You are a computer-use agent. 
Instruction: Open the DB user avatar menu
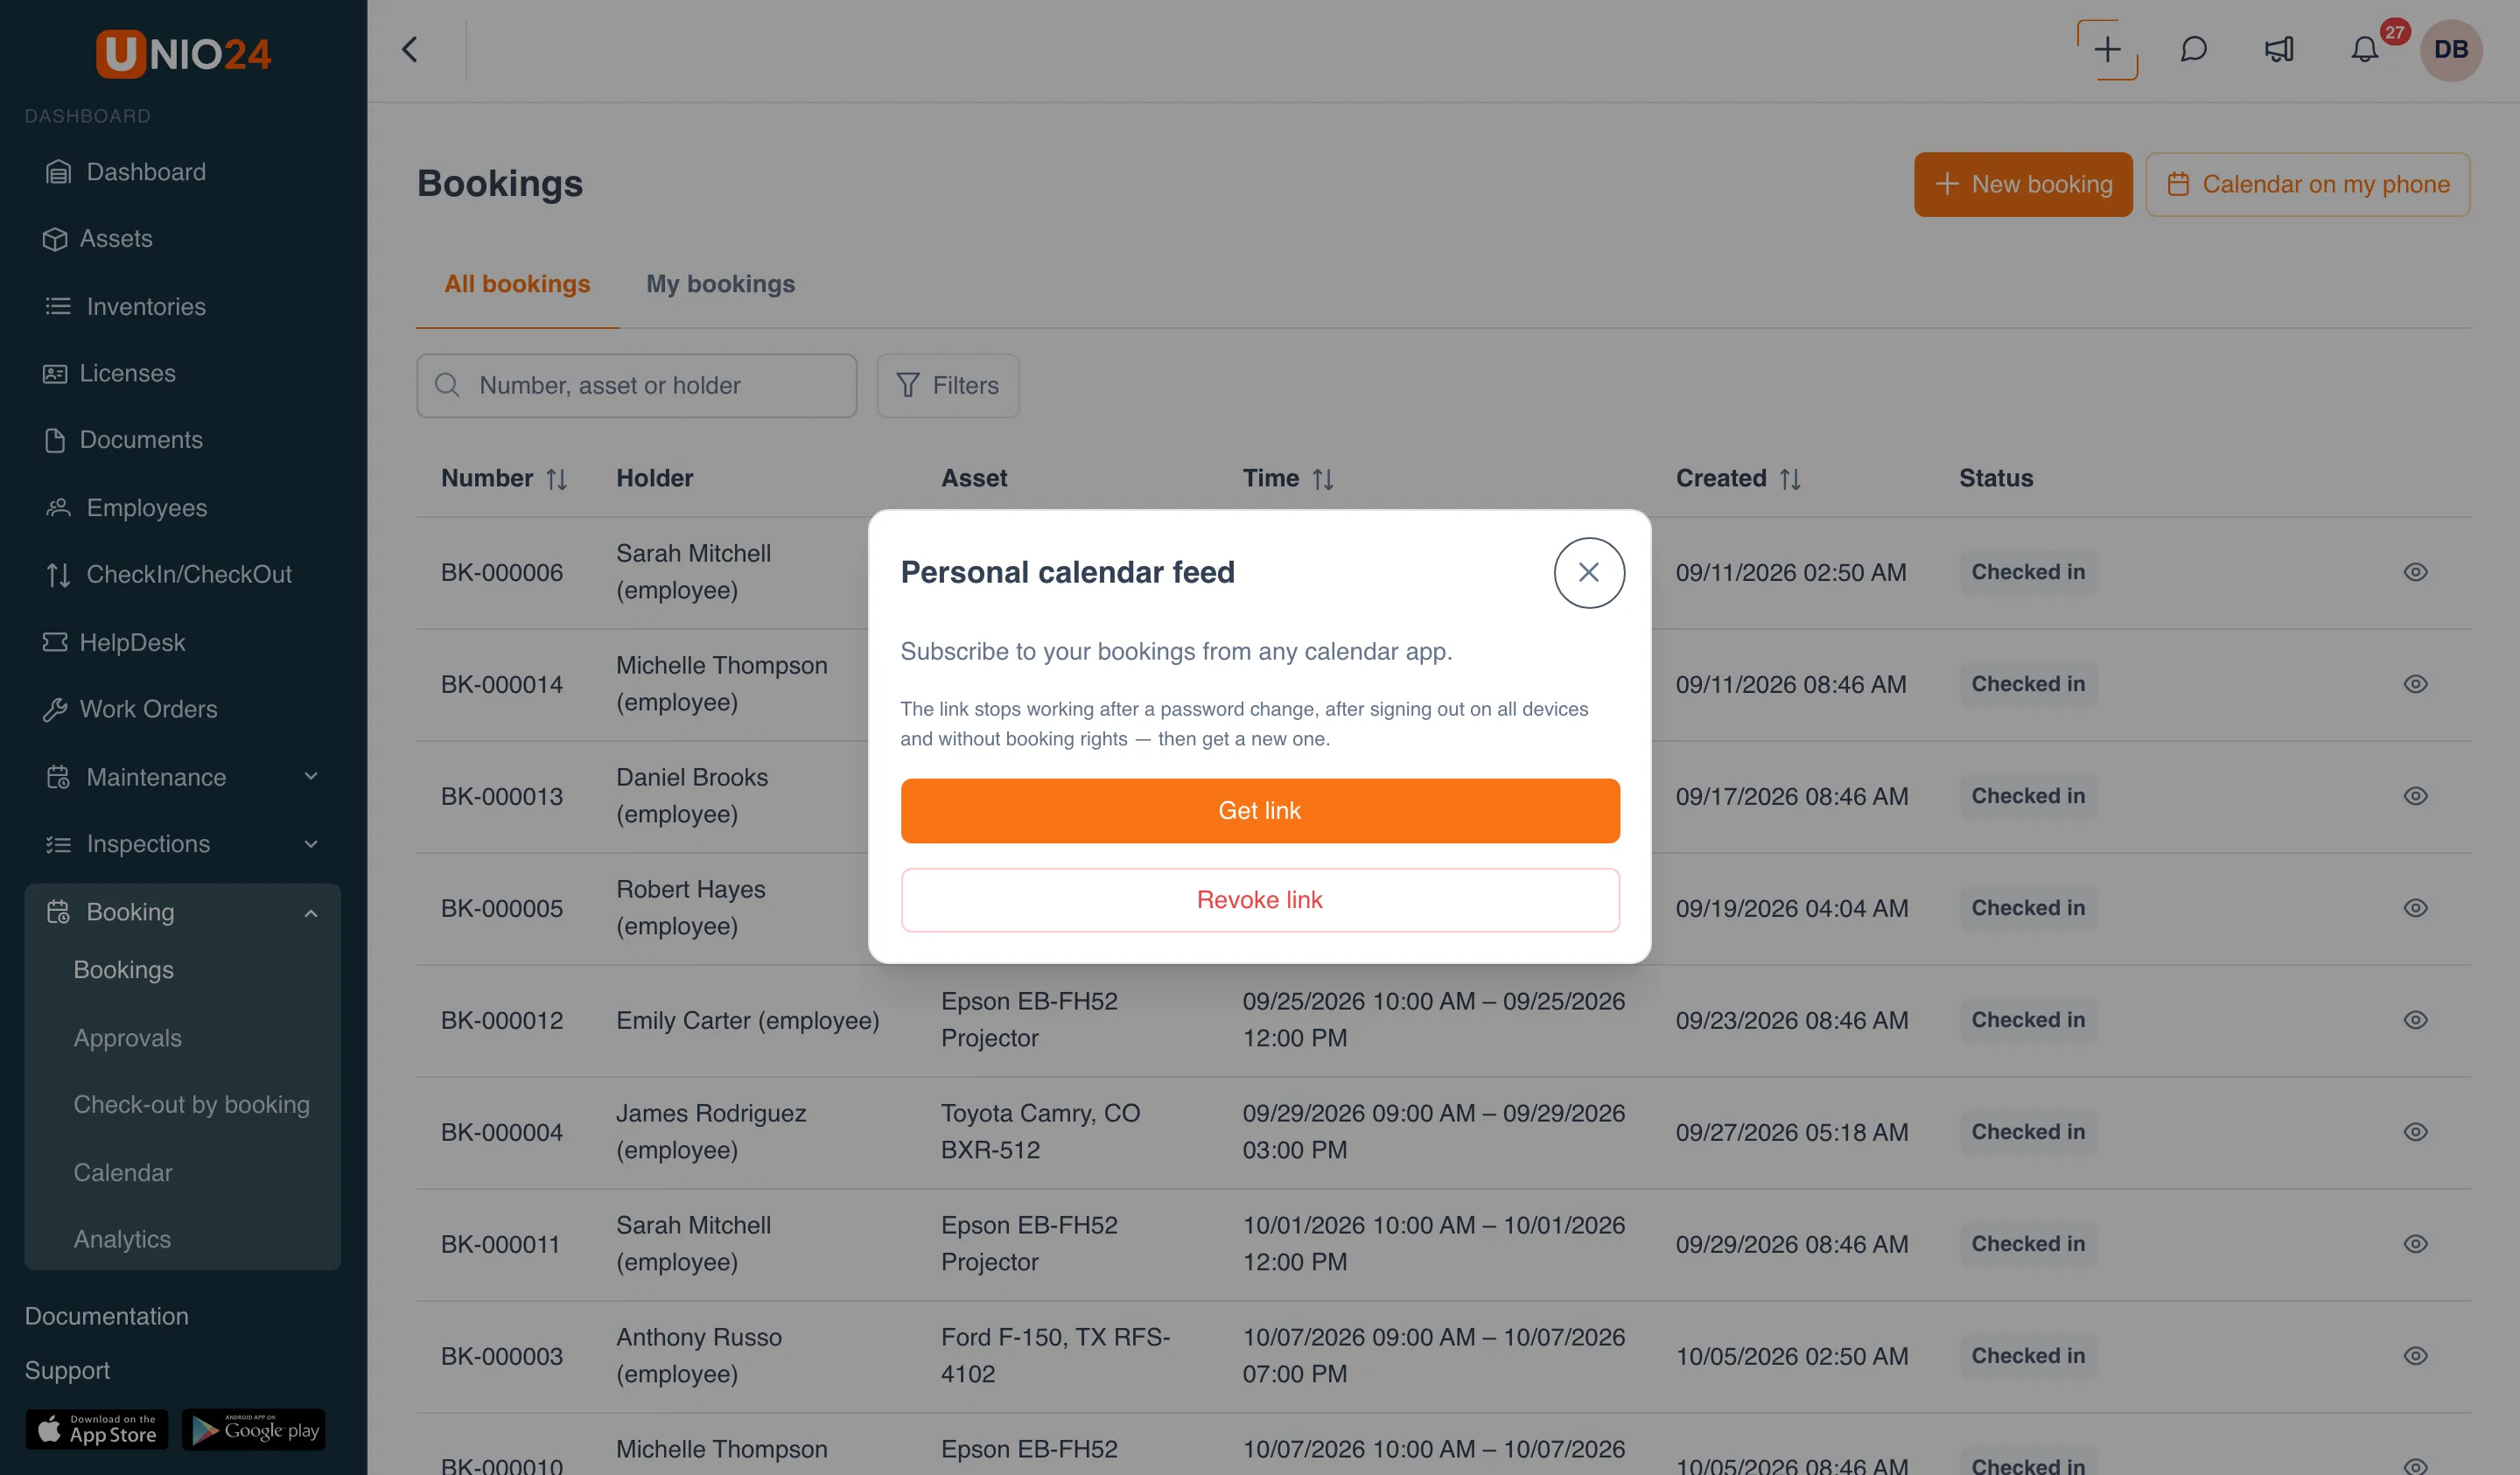click(x=2450, y=50)
